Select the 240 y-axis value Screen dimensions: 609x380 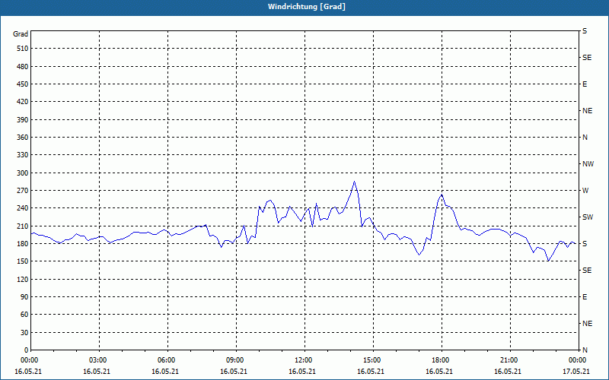[x=23, y=208]
